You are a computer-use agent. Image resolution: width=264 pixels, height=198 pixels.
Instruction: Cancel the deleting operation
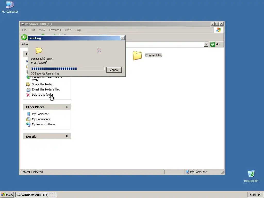pos(114,70)
